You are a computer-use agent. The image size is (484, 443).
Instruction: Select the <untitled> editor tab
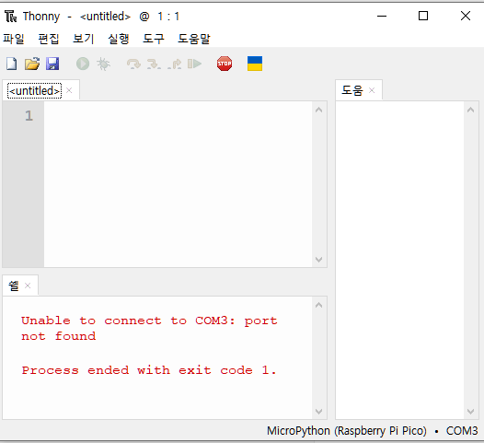pyautogui.click(x=35, y=91)
